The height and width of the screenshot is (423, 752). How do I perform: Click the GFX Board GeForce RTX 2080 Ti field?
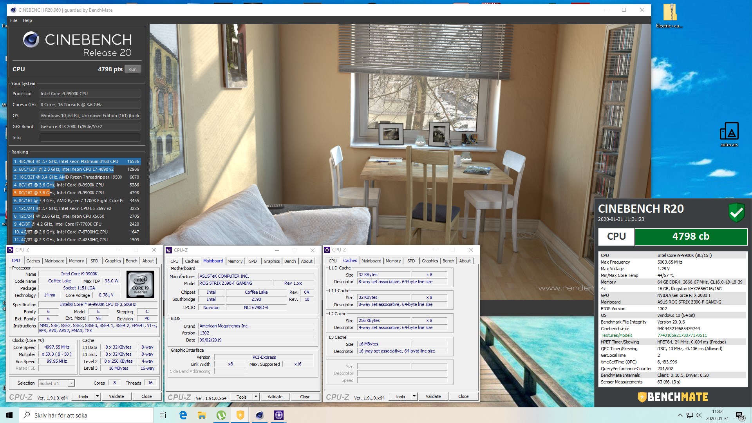(x=90, y=127)
